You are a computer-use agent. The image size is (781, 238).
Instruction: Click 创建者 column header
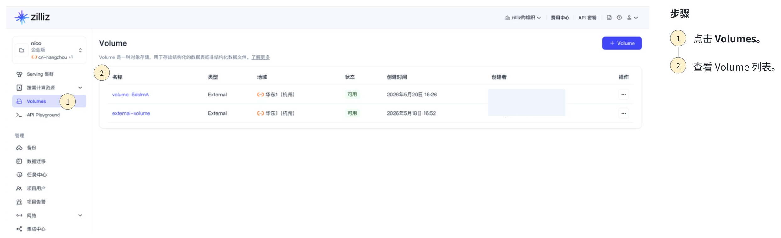point(499,77)
